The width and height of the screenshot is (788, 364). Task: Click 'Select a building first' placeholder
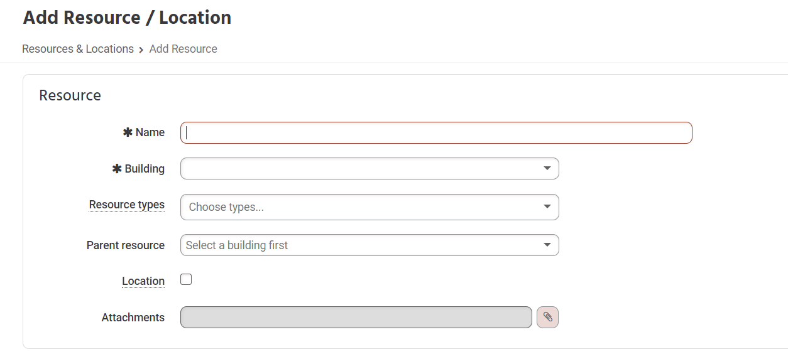pyautogui.click(x=237, y=245)
